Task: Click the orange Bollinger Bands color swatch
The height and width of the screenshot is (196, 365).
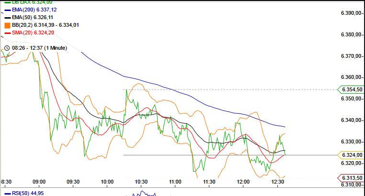Action: click(8, 25)
